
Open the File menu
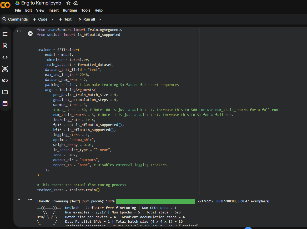(18, 10)
